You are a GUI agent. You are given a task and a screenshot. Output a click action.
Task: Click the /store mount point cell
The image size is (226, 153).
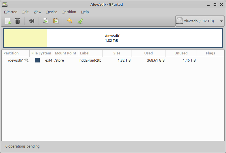pos(59,60)
